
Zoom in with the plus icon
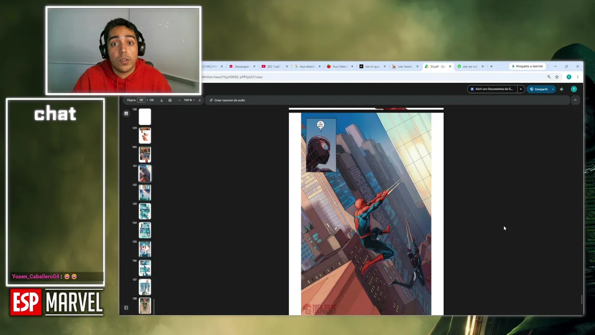[x=200, y=100]
